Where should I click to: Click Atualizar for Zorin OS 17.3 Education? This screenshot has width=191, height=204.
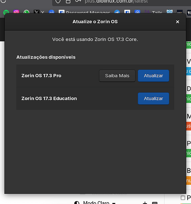153,99
